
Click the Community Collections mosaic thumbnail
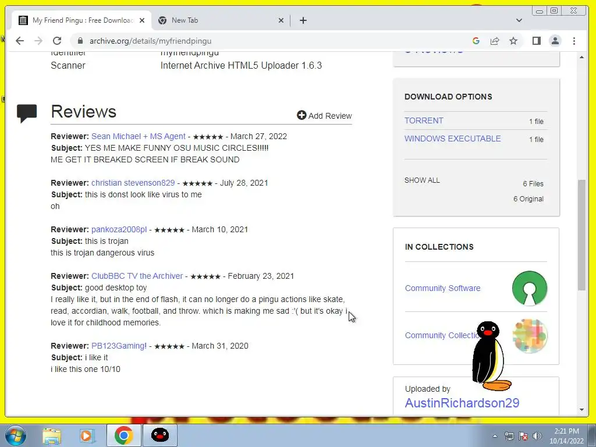pyautogui.click(x=530, y=336)
